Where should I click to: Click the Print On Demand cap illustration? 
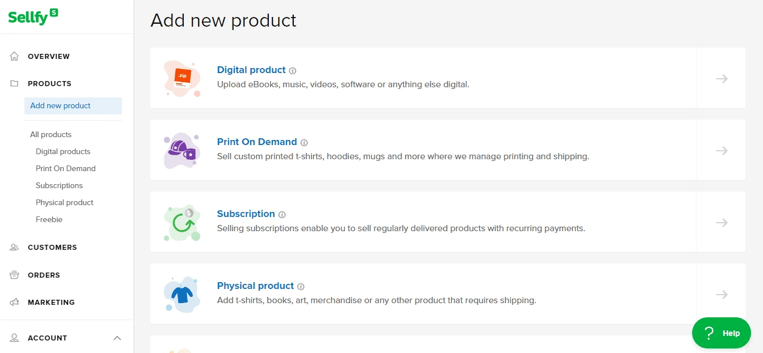(x=182, y=150)
